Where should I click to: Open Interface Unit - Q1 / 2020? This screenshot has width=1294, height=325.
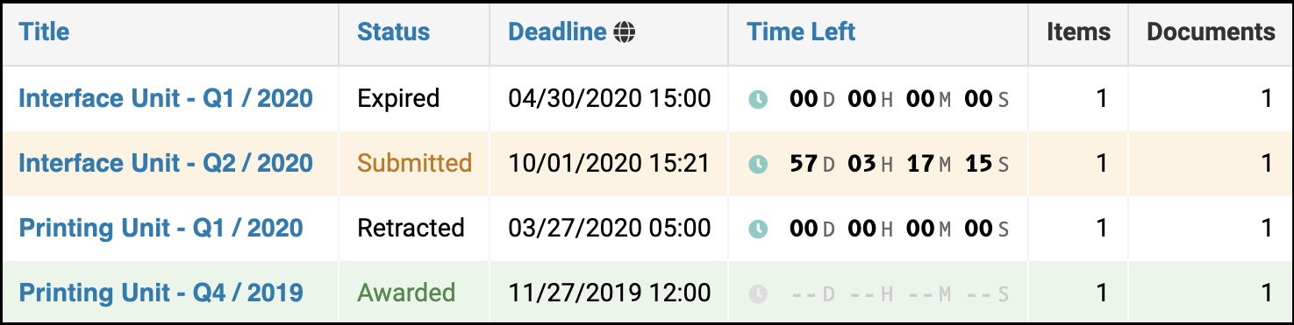(x=166, y=98)
